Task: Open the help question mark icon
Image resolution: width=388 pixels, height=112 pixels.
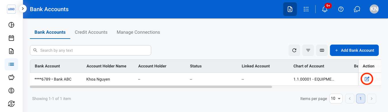Action: [341, 9]
